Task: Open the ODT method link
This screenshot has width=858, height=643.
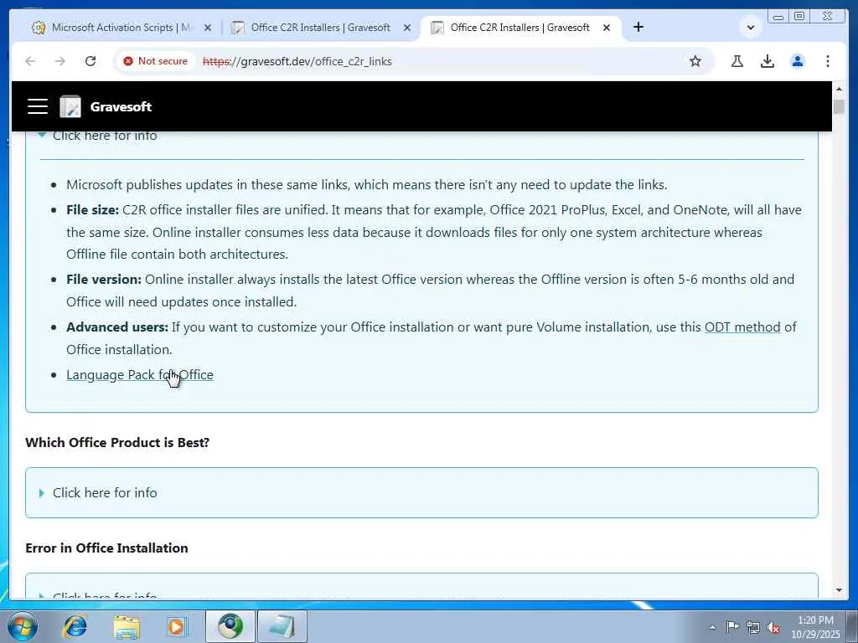Action: 742,327
